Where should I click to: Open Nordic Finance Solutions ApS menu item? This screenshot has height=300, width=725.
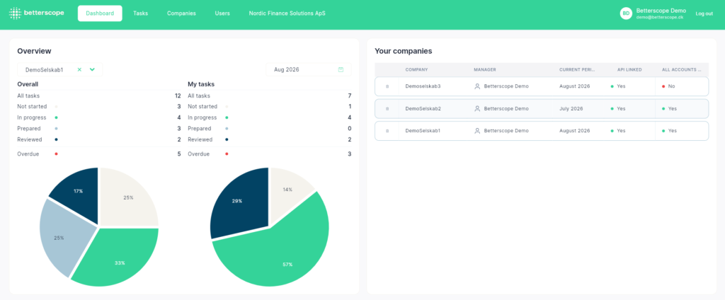click(287, 13)
